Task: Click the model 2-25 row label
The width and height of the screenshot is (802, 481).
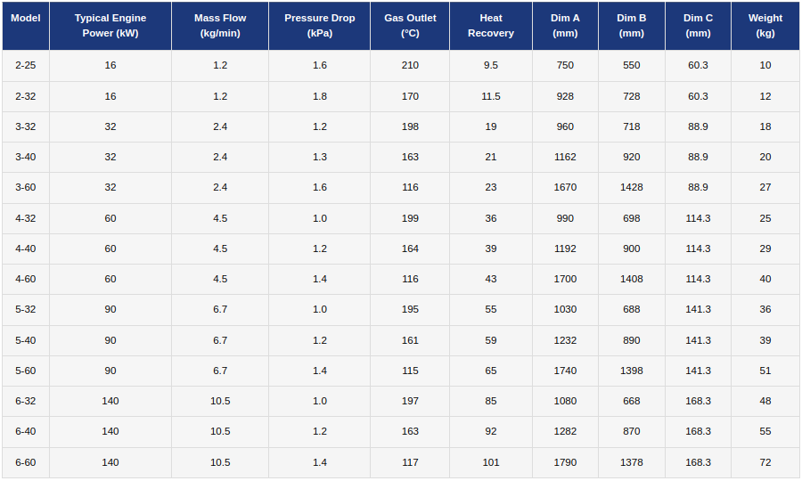Action: (26, 66)
